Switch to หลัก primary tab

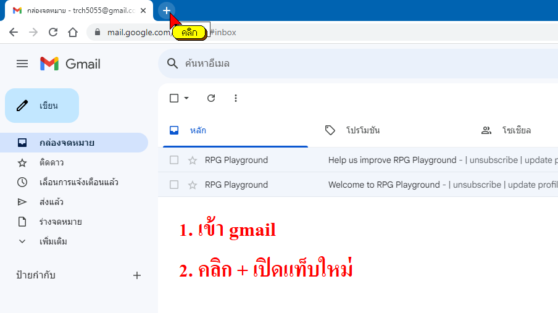(235, 130)
